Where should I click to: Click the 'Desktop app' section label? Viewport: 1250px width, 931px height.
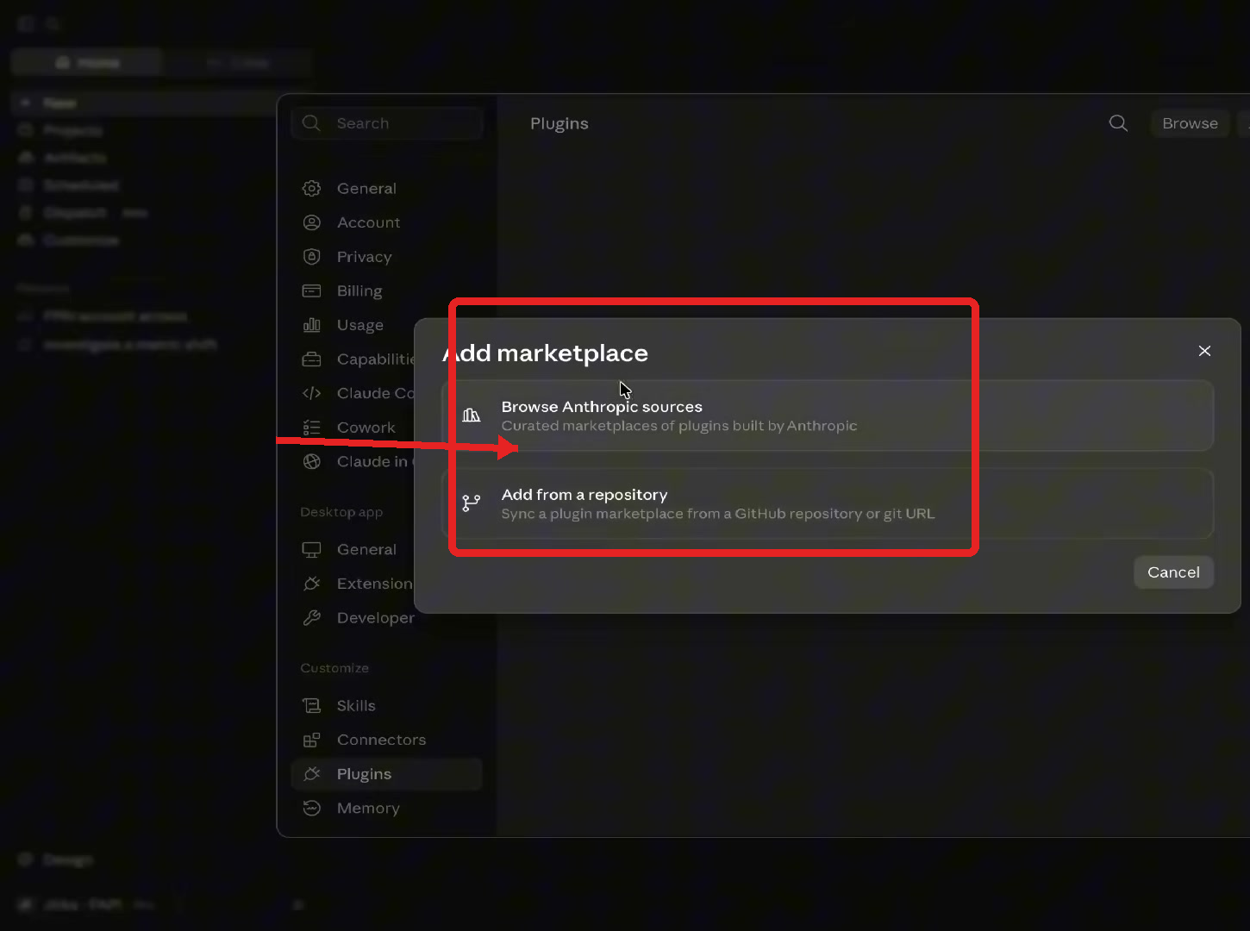tap(341, 512)
